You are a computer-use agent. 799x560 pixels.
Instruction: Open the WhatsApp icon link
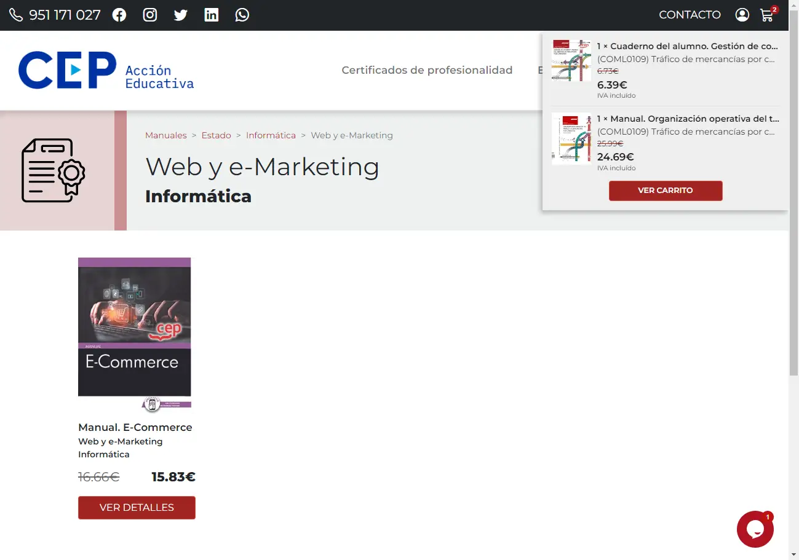[242, 15]
